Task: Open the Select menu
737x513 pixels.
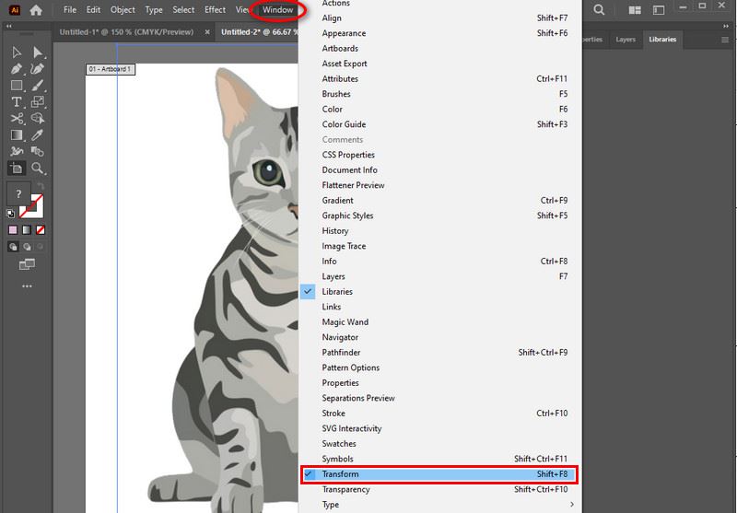Action: (x=183, y=9)
